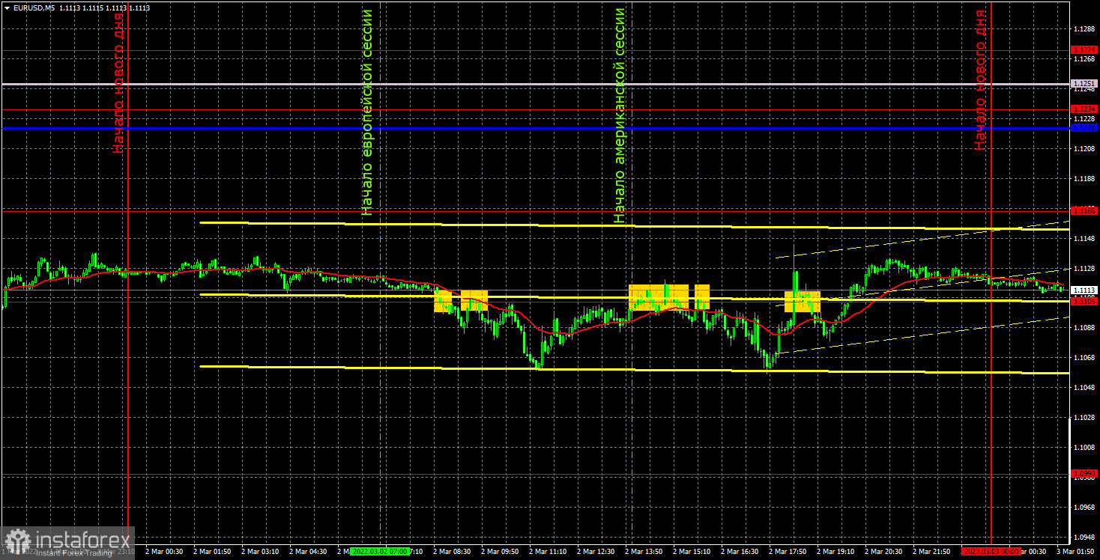Click the EURUSD,M5 chart title
Image resolution: width=1100 pixels, height=560 pixels.
pyautogui.click(x=34, y=7)
